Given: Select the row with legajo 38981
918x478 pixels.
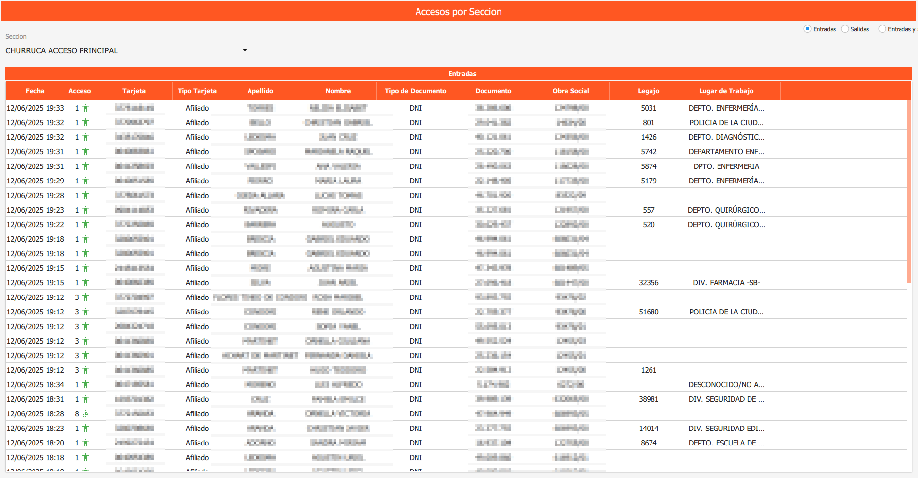Looking at the screenshot, I should point(340,399).
